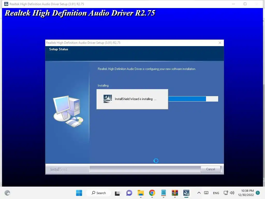Screen dimensions: 265x199
Task: Click the installation progress bar
Action: click(x=193, y=99)
